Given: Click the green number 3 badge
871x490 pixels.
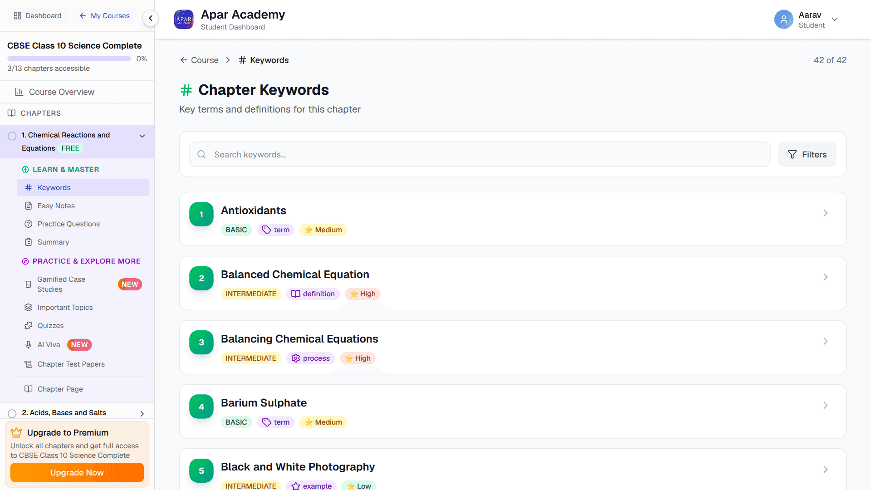Looking at the screenshot, I should [x=201, y=343].
